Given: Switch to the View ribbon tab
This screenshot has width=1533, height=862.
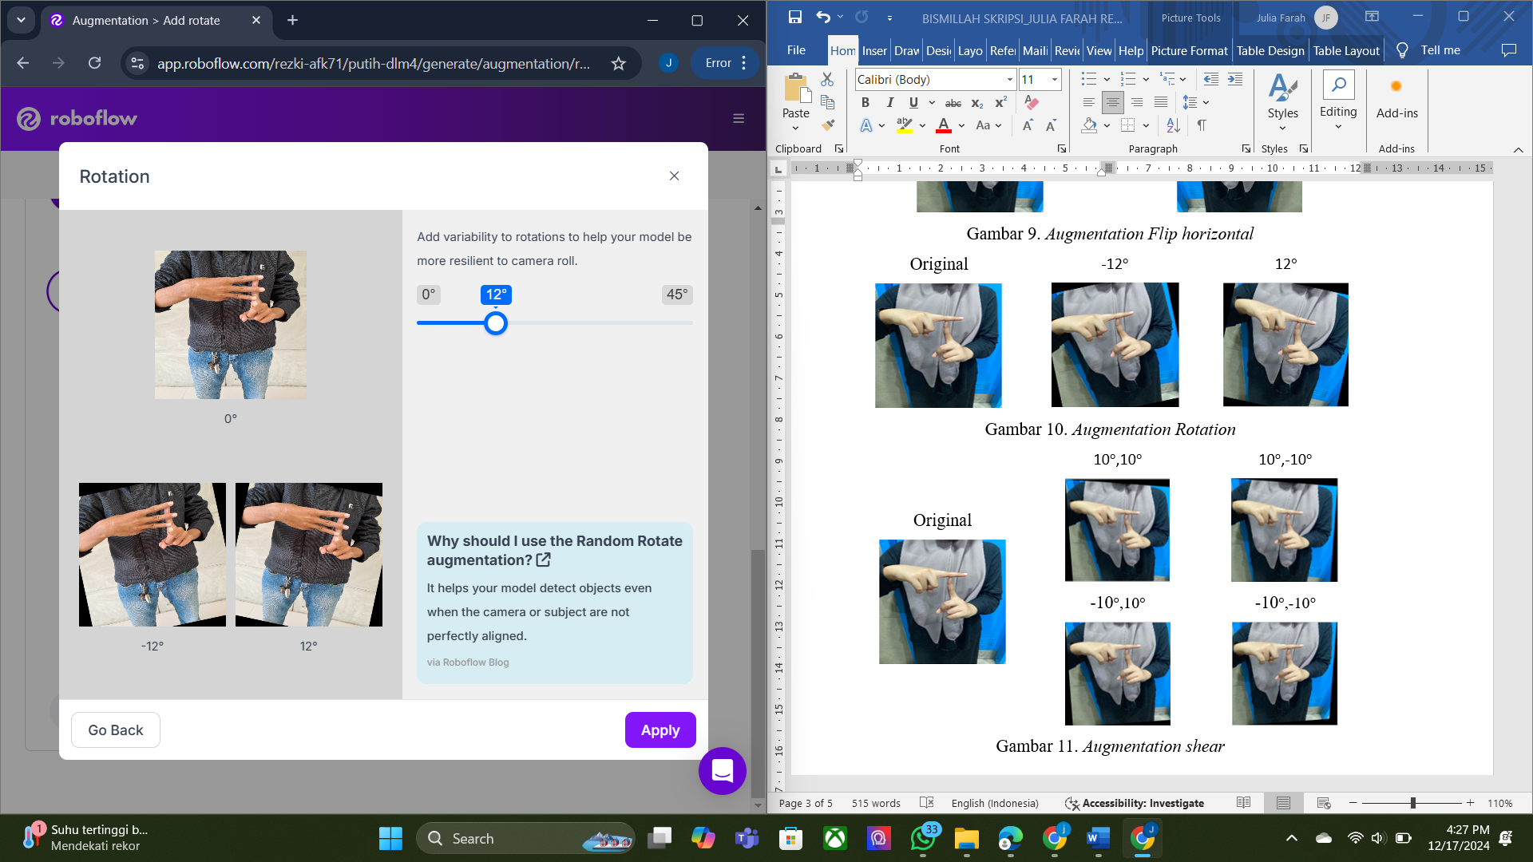Looking at the screenshot, I should [1099, 50].
